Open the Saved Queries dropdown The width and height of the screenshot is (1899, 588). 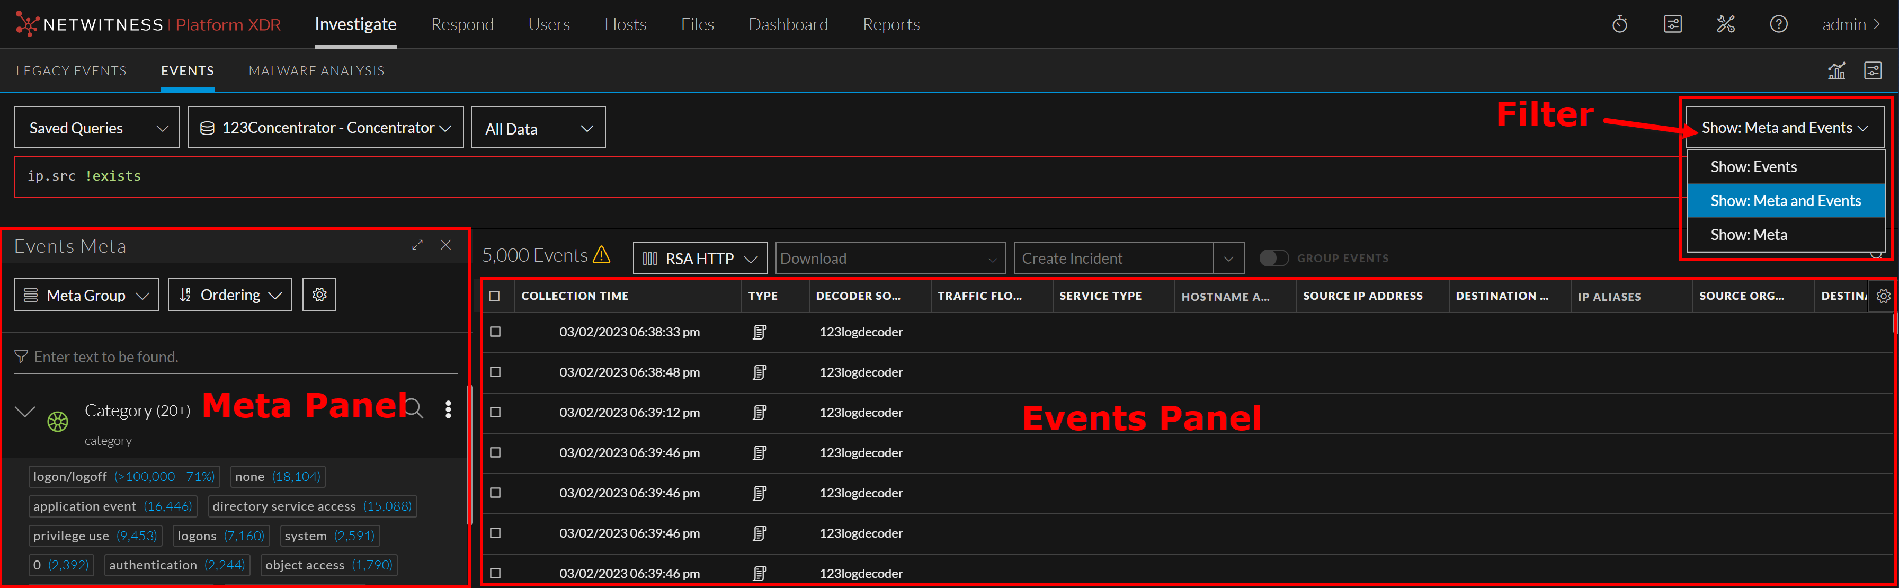(x=96, y=128)
